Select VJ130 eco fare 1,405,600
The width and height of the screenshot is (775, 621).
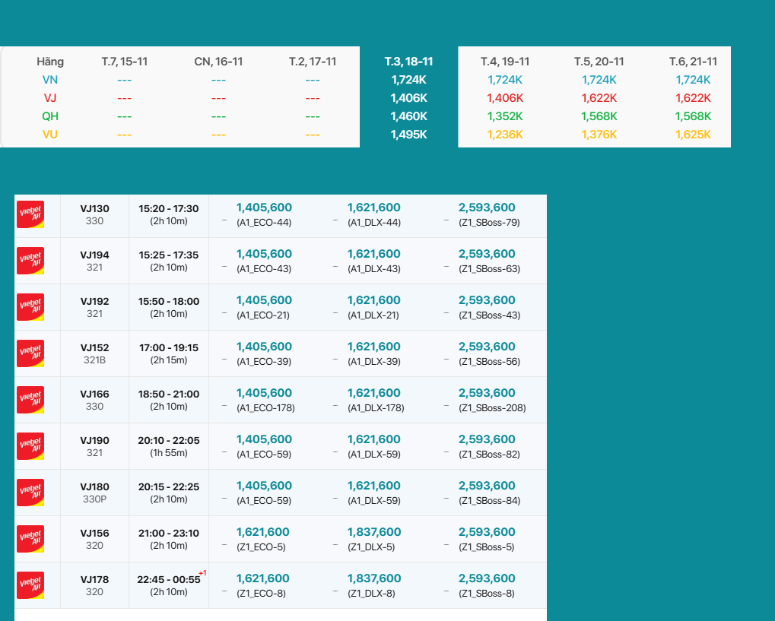tap(264, 208)
